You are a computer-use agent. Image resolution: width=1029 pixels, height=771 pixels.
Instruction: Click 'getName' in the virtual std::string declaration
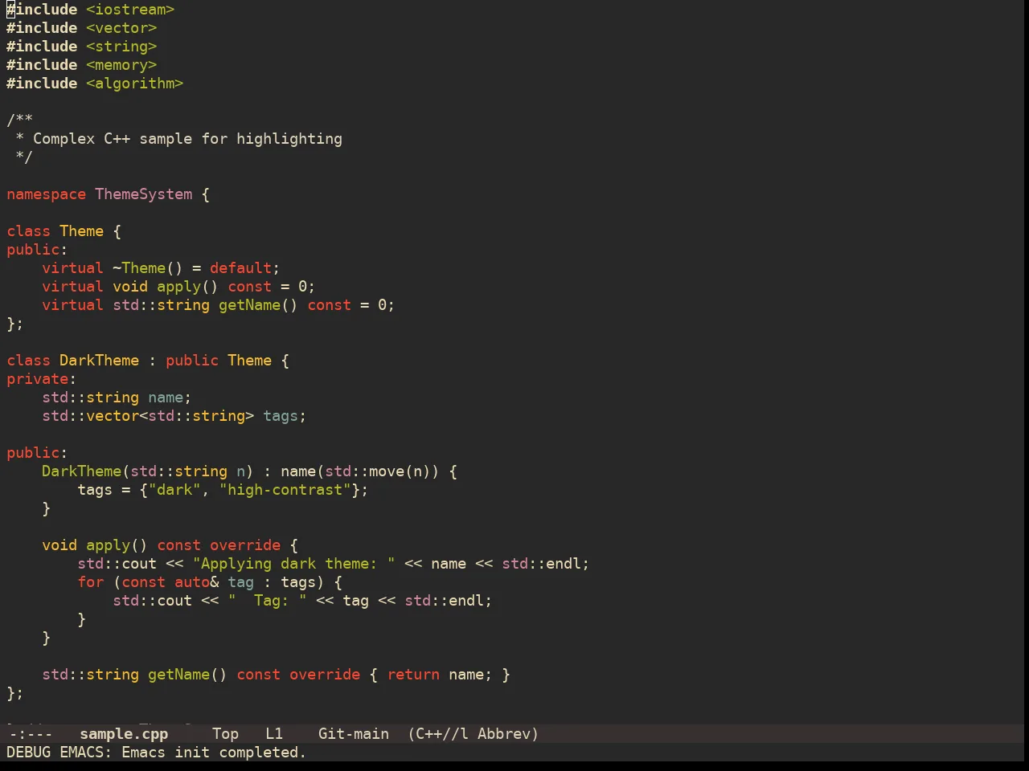[x=250, y=305]
